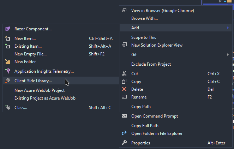Open the Git menu entry
The width and height of the screenshot is (234, 149).
point(176,55)
